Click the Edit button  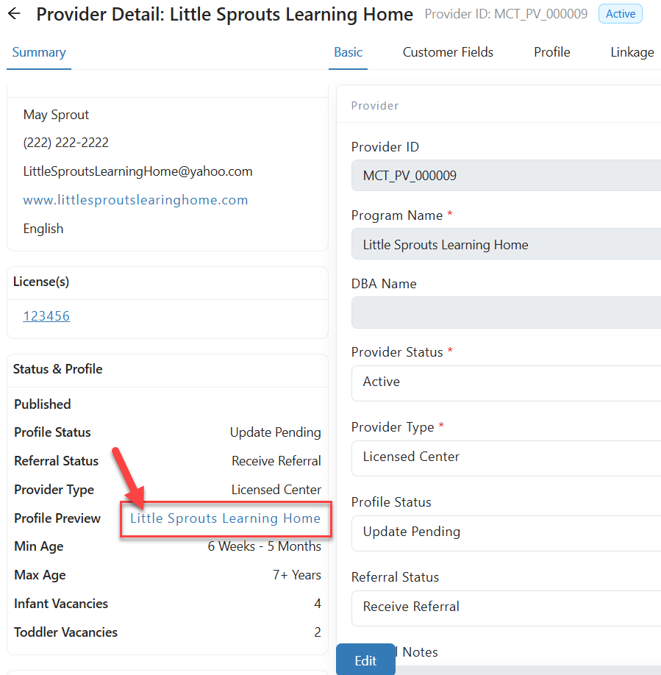click(x=365, y=660)
